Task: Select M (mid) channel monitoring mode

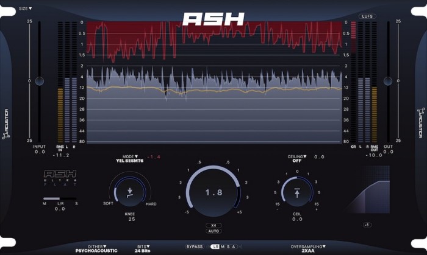Action: [223, 246]
